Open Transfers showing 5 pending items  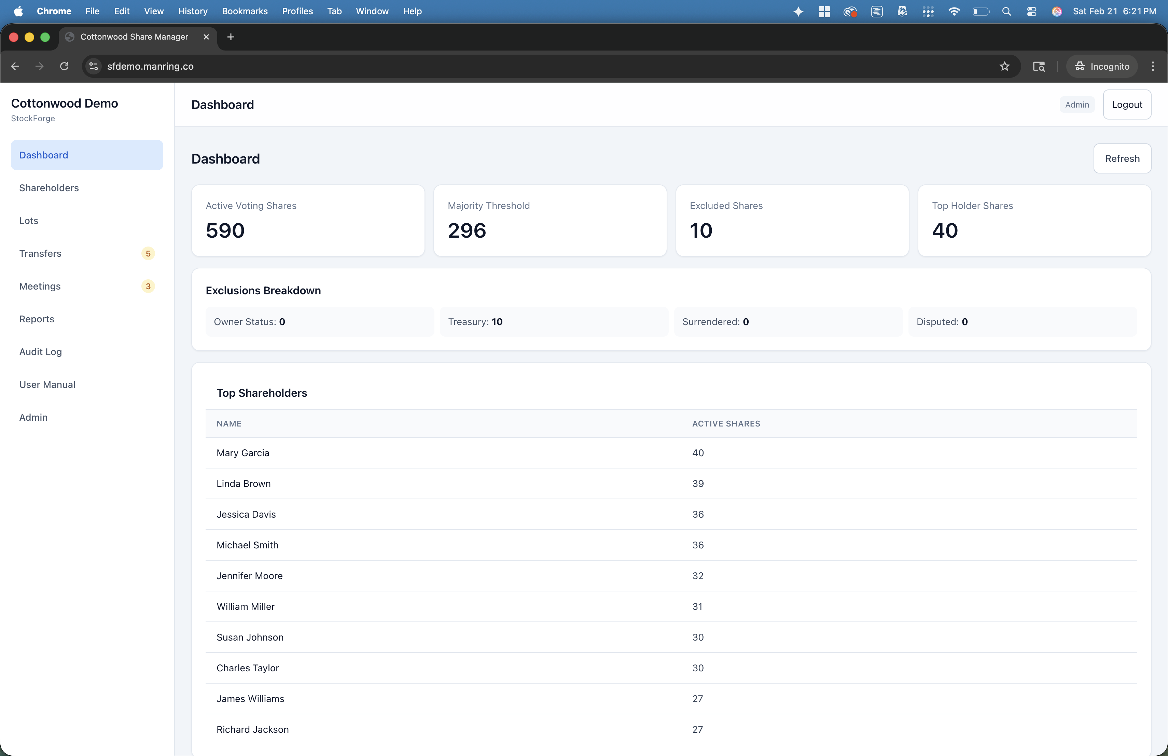pyautogui.click(x=40, y=253)
